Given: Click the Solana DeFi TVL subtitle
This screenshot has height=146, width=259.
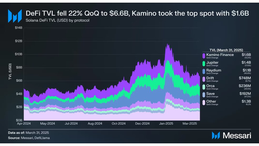Looking at the screenshot, I should click(x=57, y=20).
